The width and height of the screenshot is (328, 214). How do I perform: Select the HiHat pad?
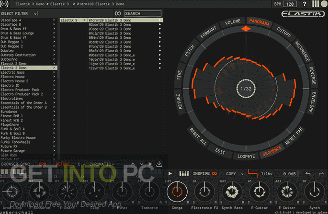[x=122, y=191]
